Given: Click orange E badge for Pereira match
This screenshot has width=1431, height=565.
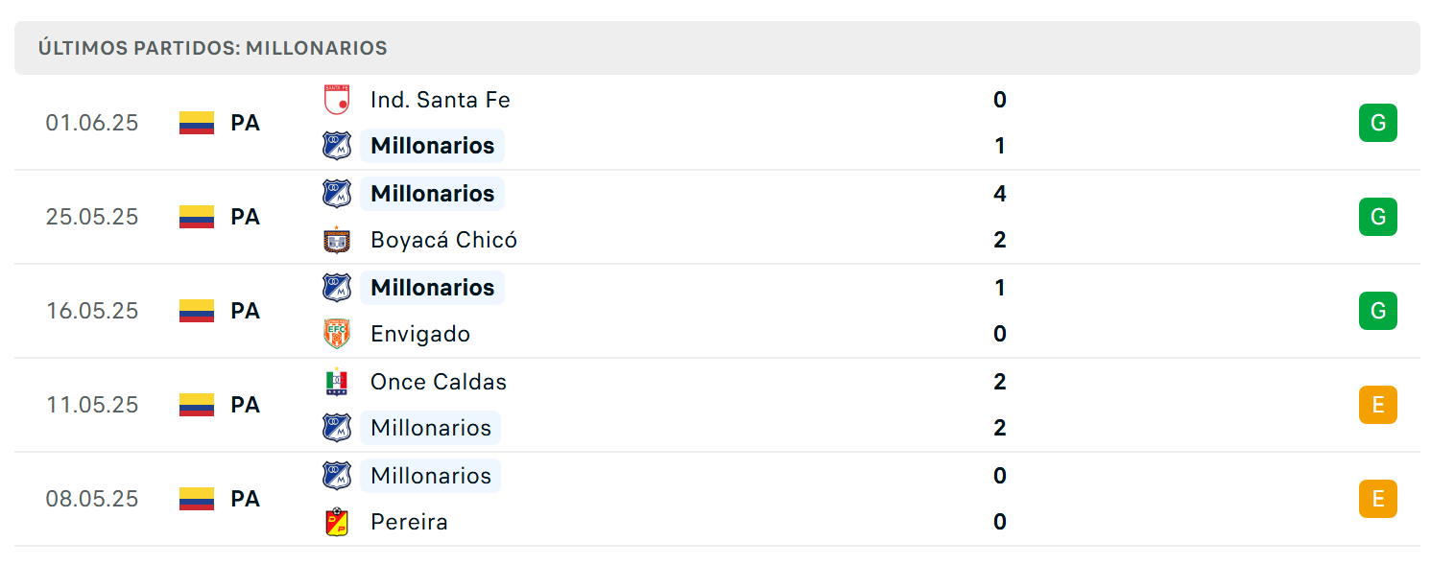Looking at the screenshot, I should tap(1377, 499).
